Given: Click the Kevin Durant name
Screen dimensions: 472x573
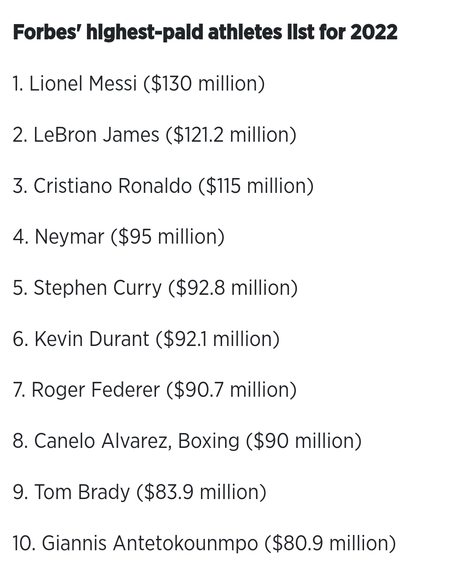Looking at the screenshot, I should (x=91, y=339).
